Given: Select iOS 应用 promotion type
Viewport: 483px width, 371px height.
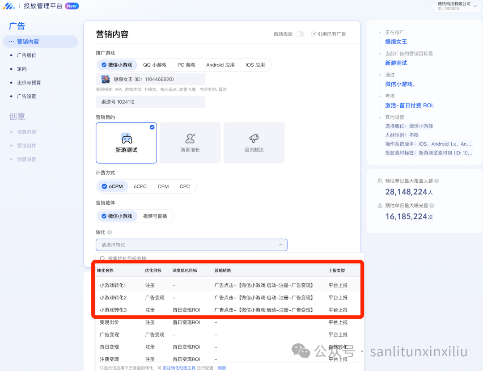Looking at the screenshot, I should point(255,65).
